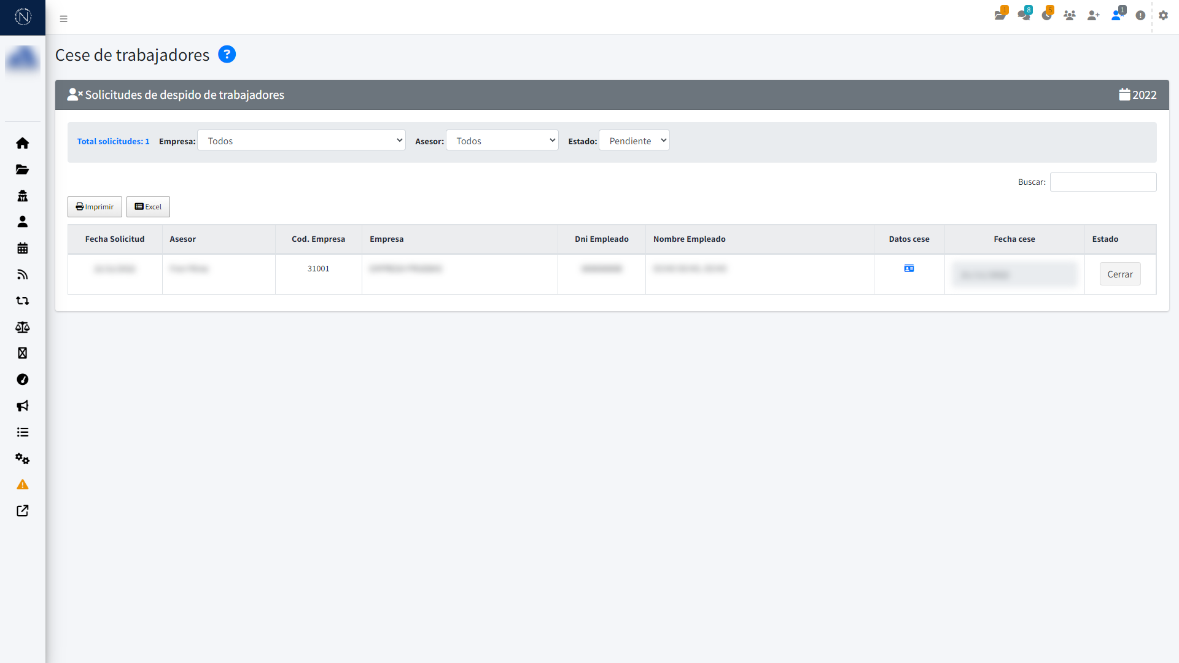Focus the Buscar search field

click(x=1103, y=182)
